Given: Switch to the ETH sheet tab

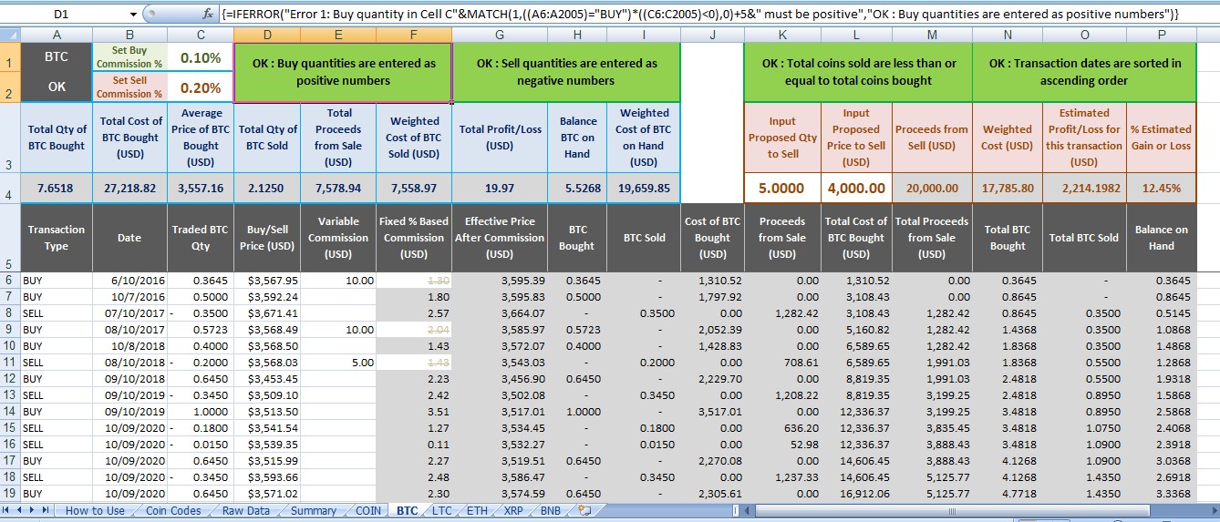Looking at the screenshot, I should [477, 511].
